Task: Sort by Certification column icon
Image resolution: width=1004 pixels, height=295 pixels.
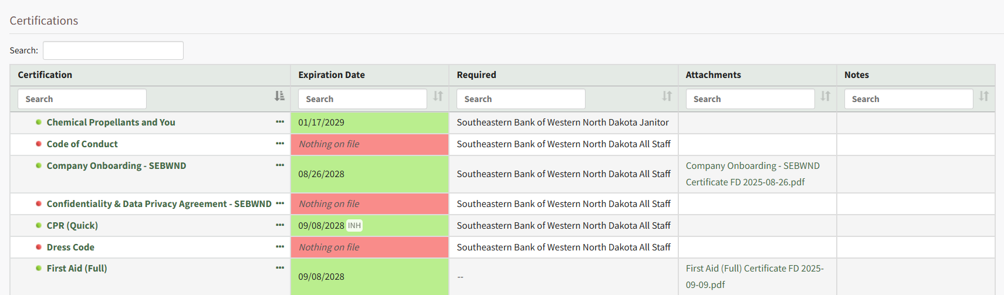Action: click(x=279, y=96)
